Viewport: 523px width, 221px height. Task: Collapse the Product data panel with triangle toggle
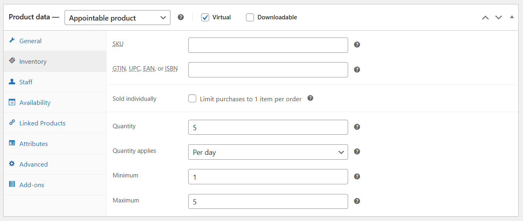[x=512, y=17]
